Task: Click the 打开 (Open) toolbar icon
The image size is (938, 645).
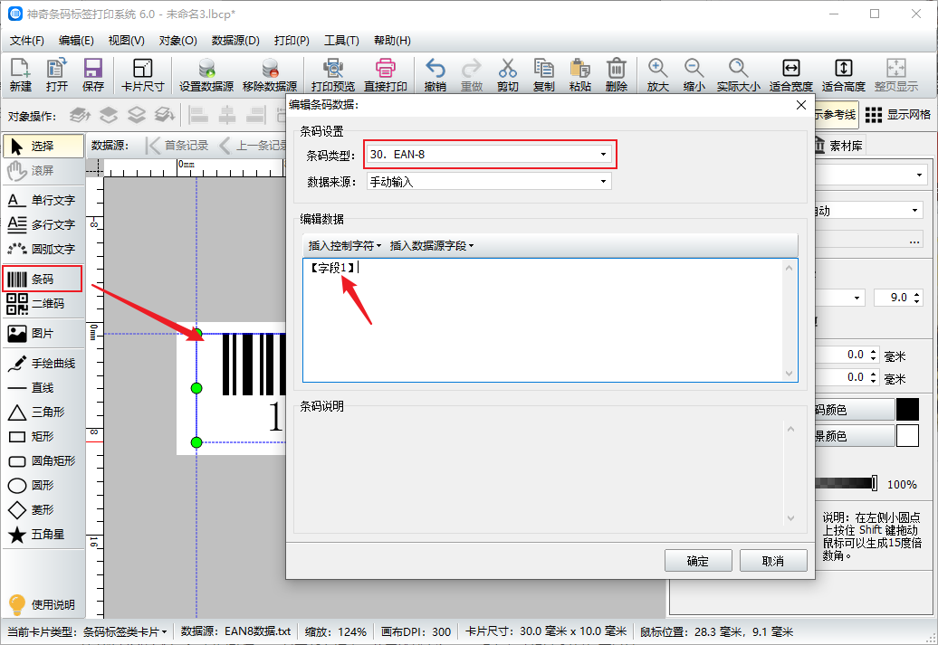Action: (x=57, y=75)
